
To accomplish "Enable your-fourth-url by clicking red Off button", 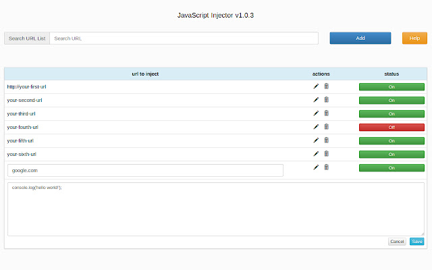I will point(391,128).
